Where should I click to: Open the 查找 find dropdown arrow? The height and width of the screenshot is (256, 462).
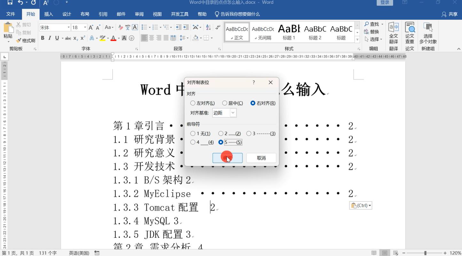tap(382, 24)
